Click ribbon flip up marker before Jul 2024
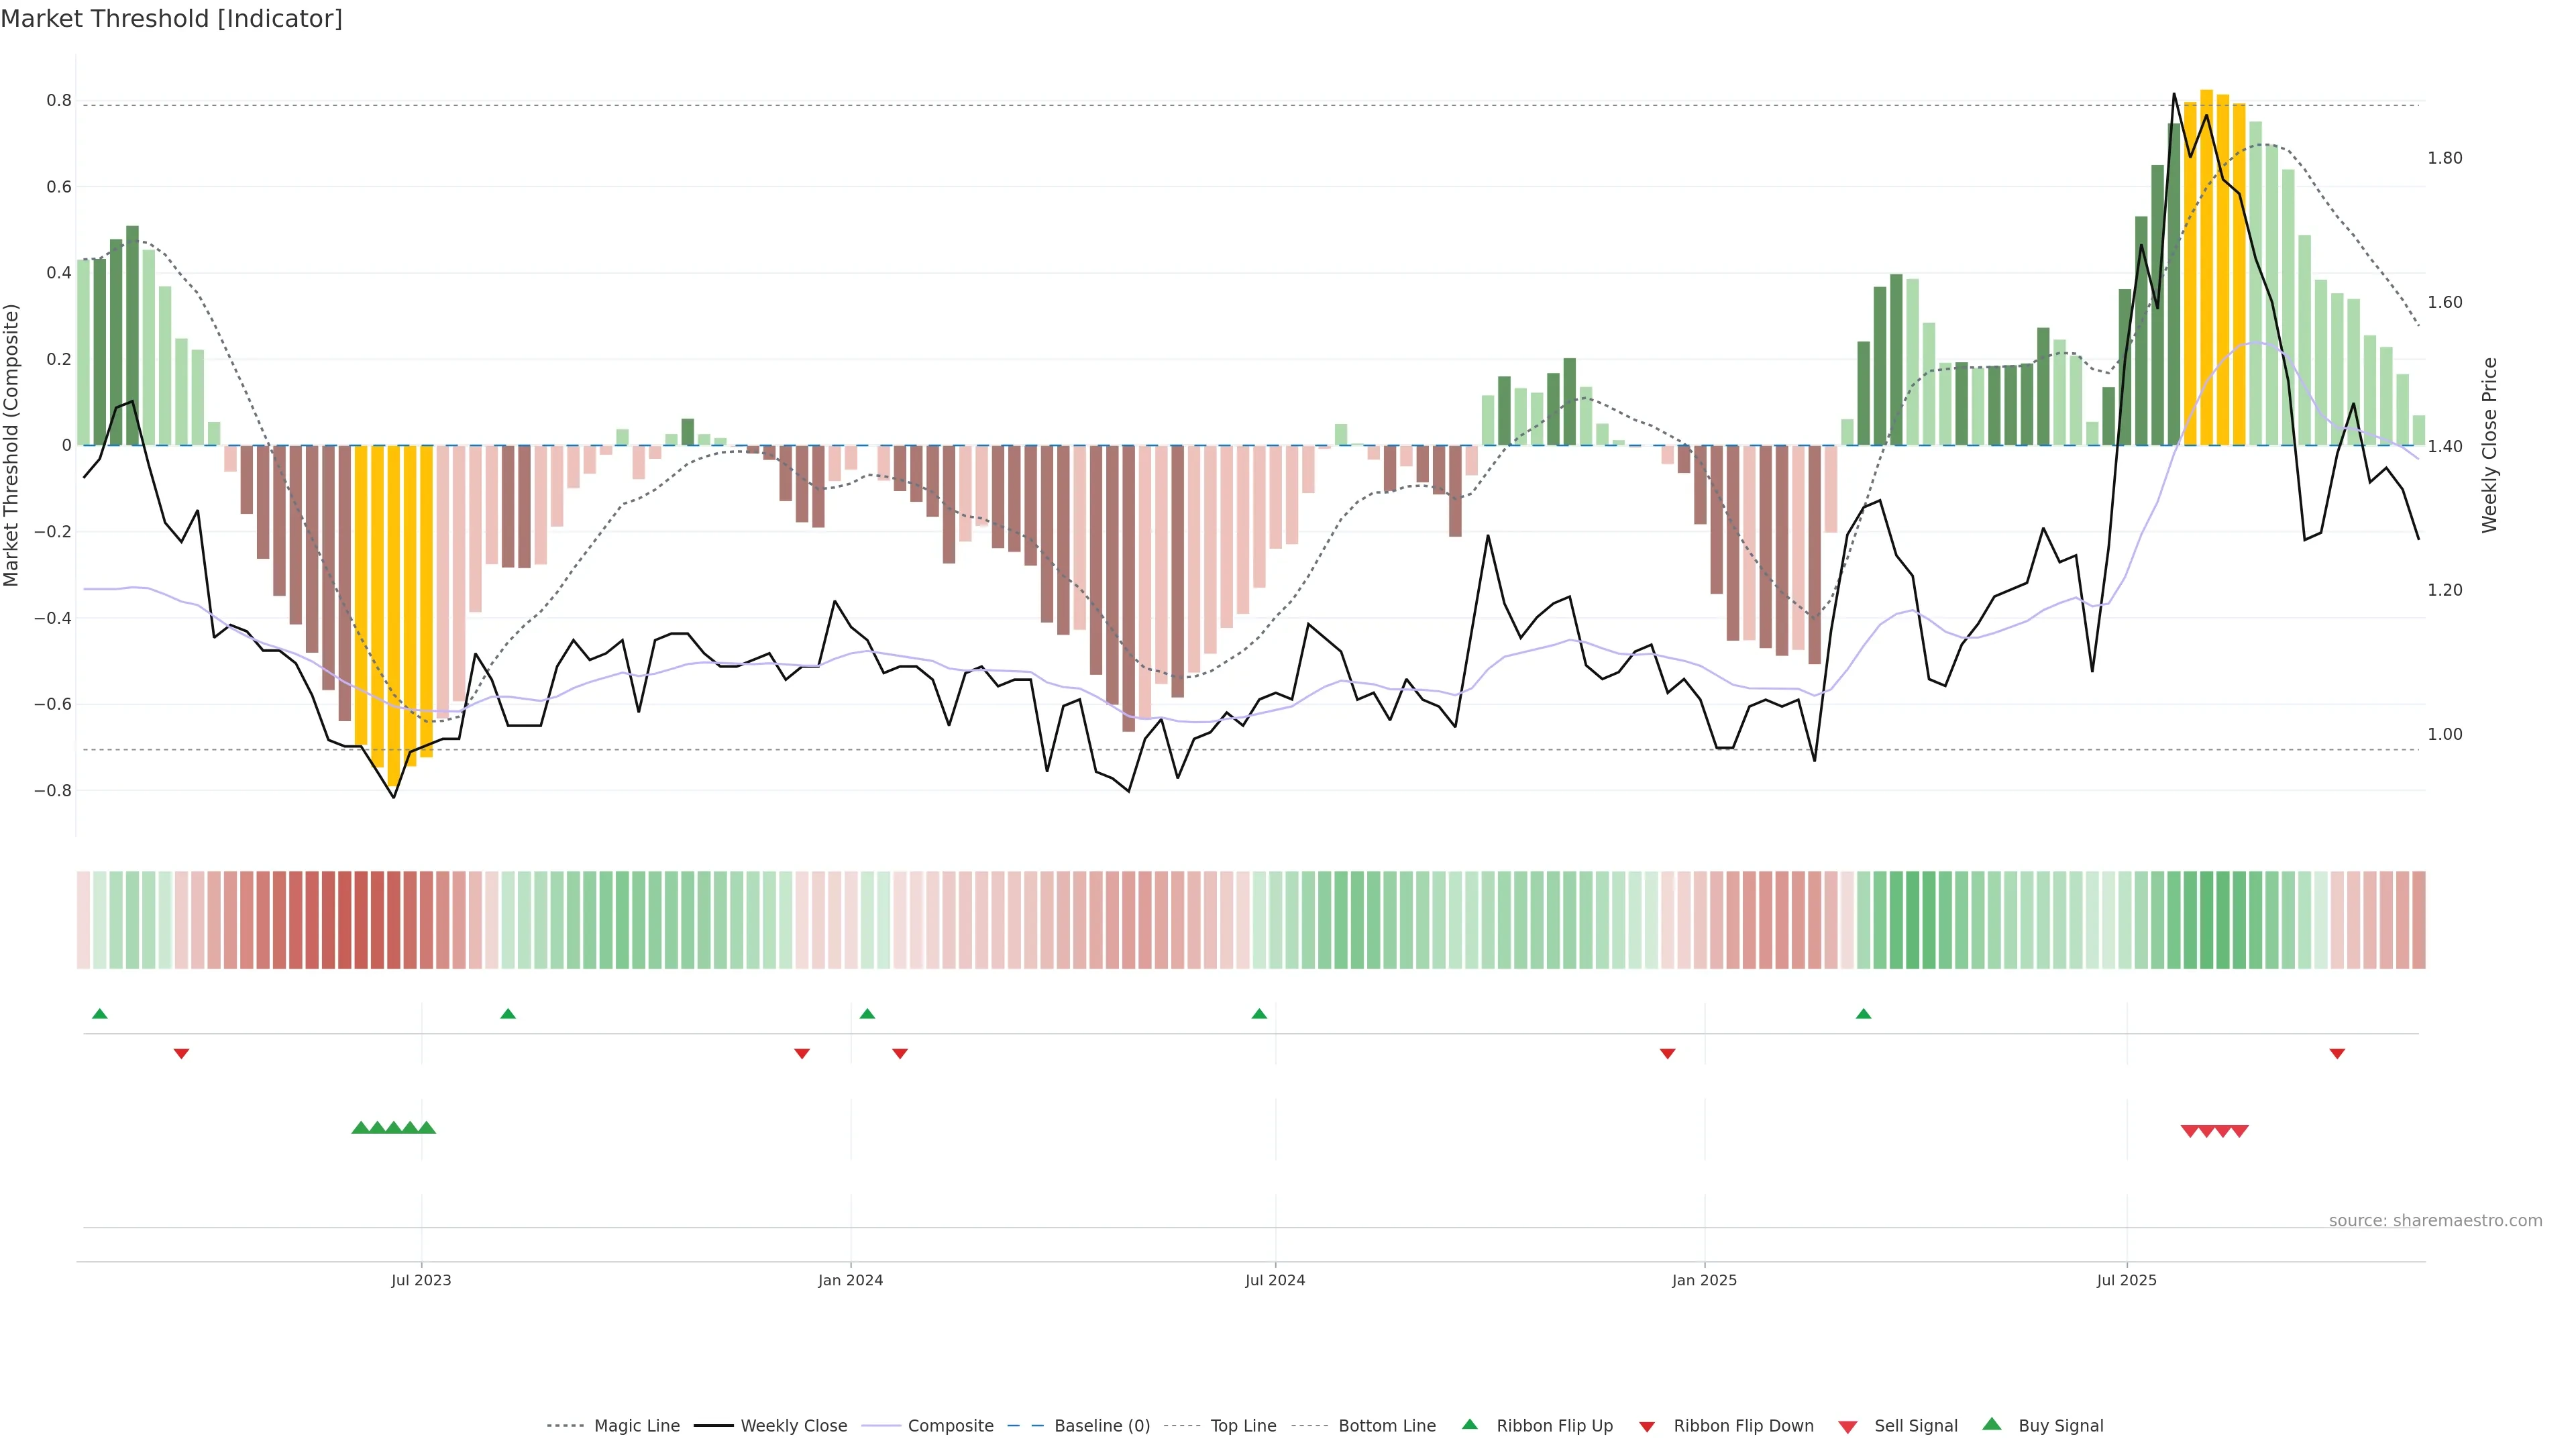Viewport: 2576px width, 1449px height. click(1259, 1014)
